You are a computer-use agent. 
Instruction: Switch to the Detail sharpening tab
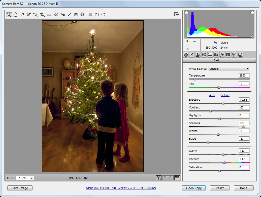tap(198, 55)
